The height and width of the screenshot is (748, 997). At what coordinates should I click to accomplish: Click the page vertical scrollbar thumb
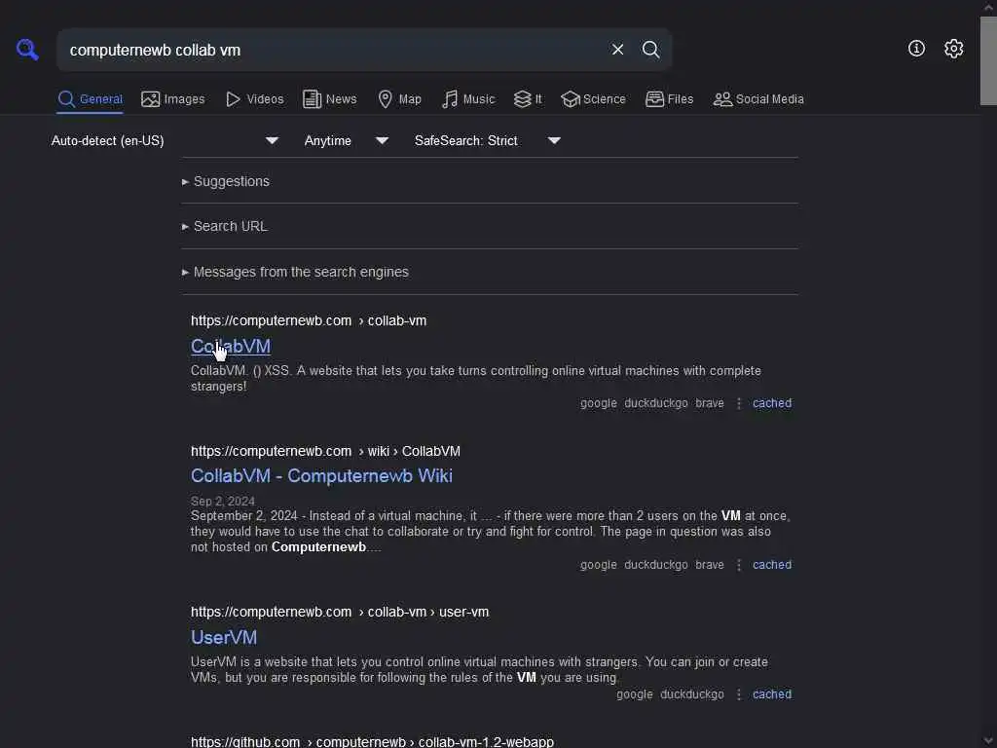[x=988, y=61]
